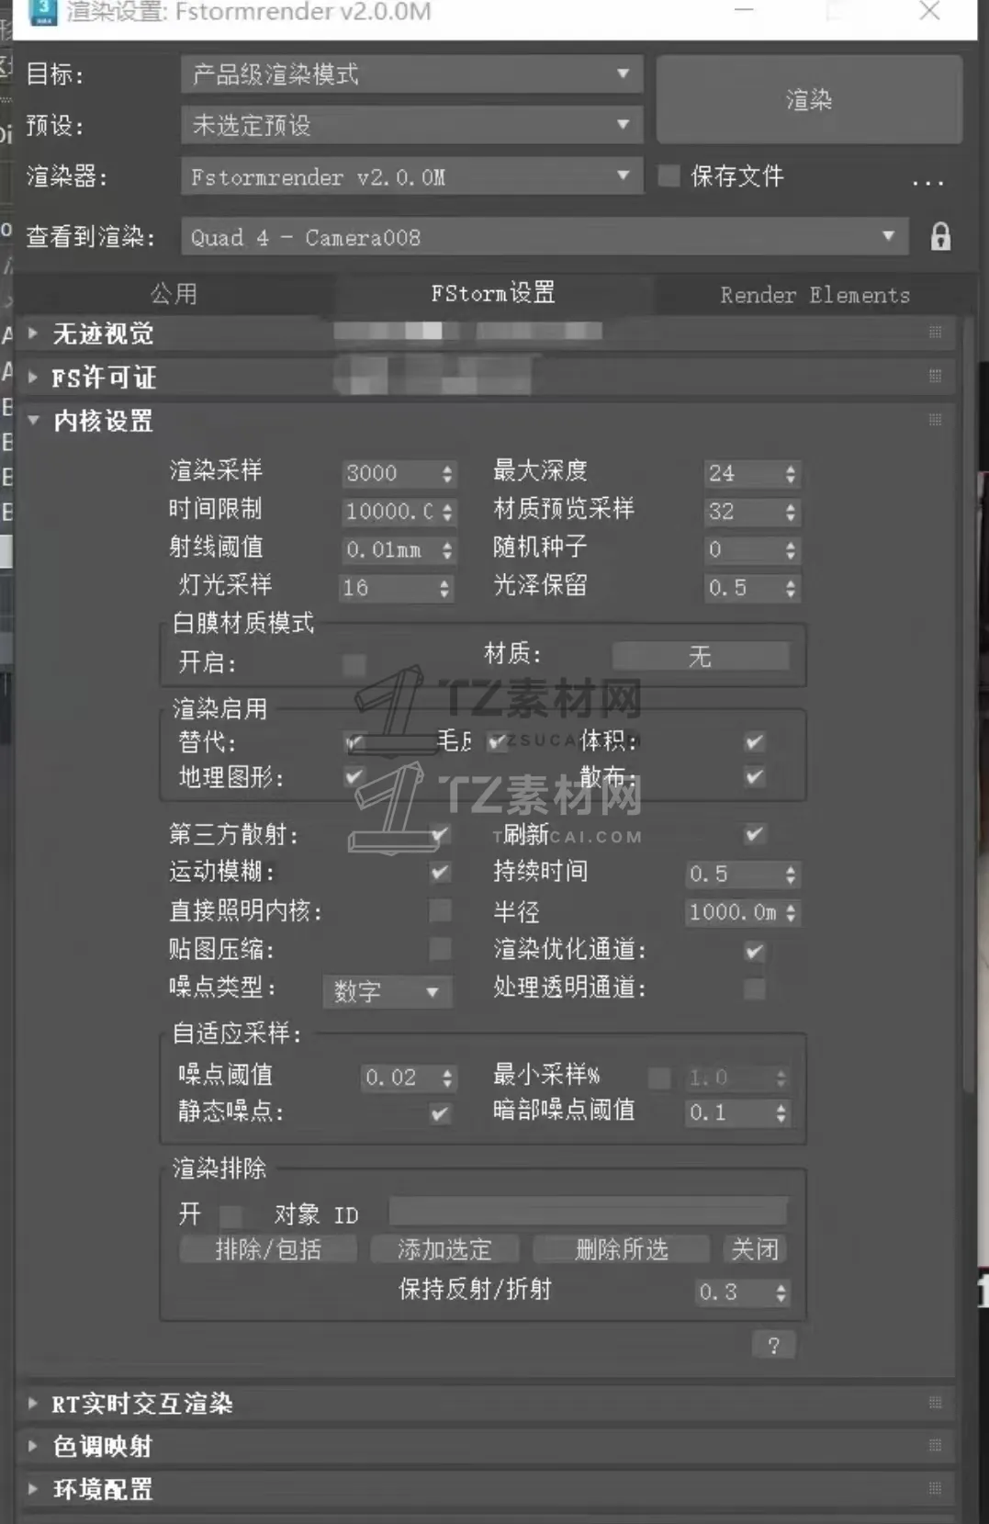Open the 预设 preset dropdown
The image size is (989, 1524).
point(411,125)
